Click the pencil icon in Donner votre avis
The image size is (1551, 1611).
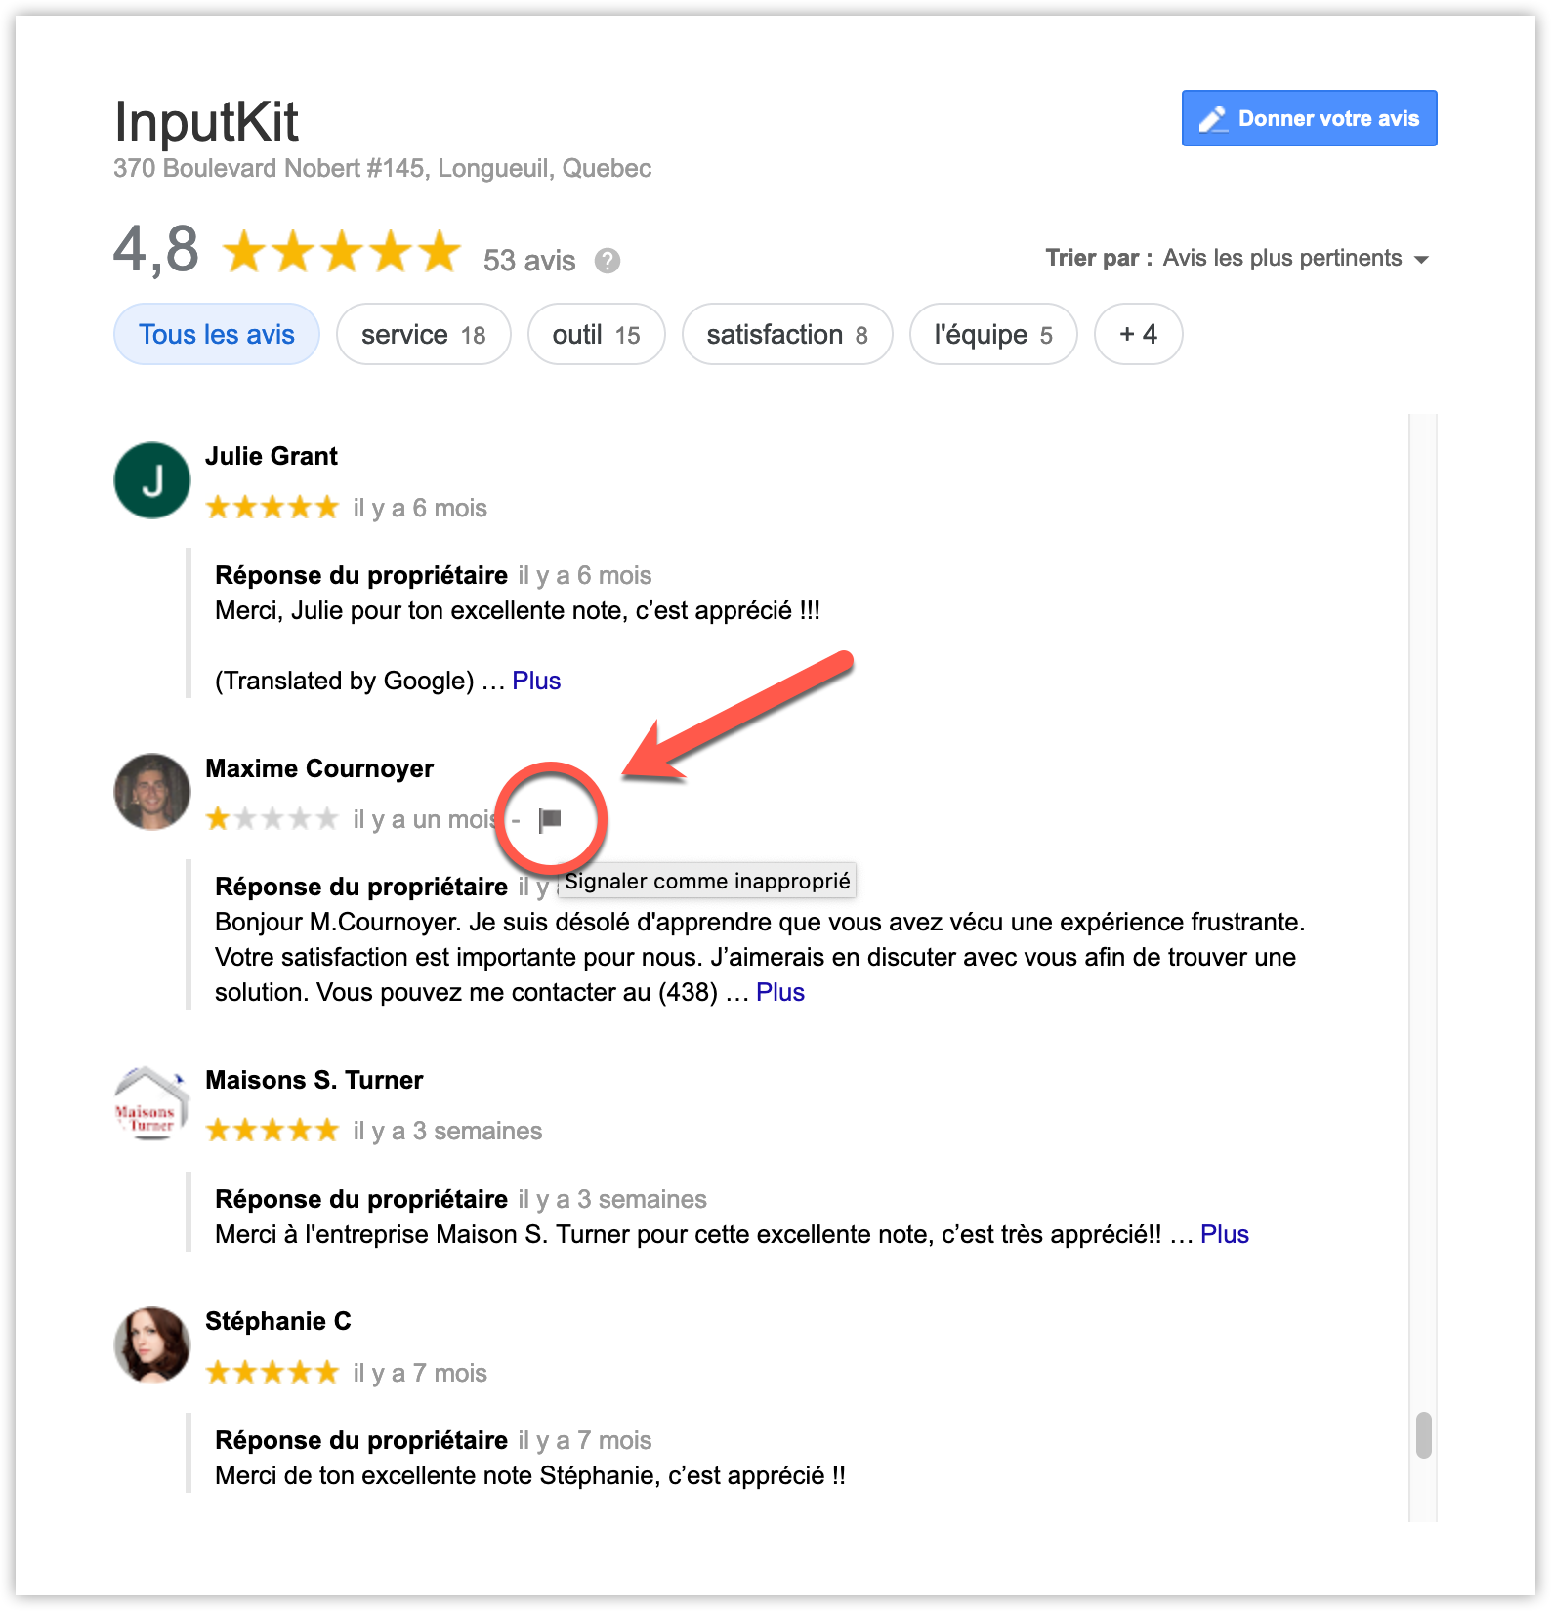click(1213, 119)
